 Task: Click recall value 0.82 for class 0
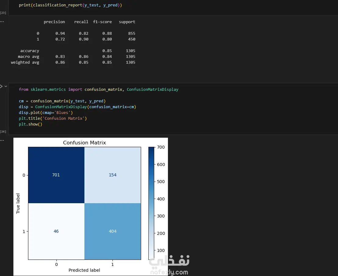click(84, 34)
